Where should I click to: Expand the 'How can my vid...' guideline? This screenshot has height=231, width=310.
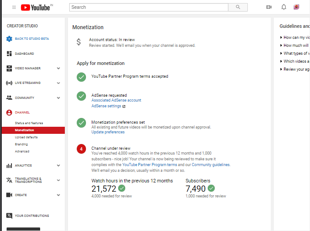pos(295,38)
